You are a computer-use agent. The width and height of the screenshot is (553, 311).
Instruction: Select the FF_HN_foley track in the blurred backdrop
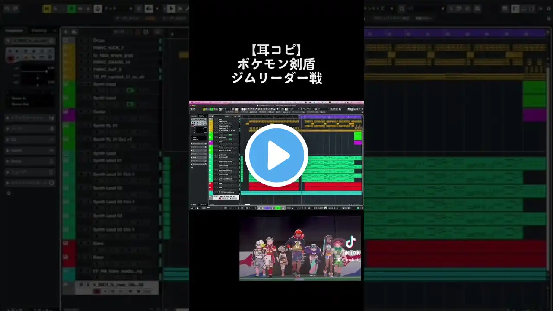click(118, 271)
